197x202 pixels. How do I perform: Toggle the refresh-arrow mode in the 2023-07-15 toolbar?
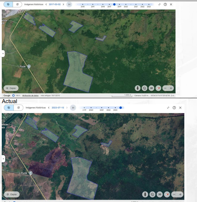(18, 108)
